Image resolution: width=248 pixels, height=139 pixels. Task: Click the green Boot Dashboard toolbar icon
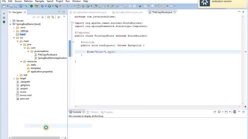tap(31, 6)
